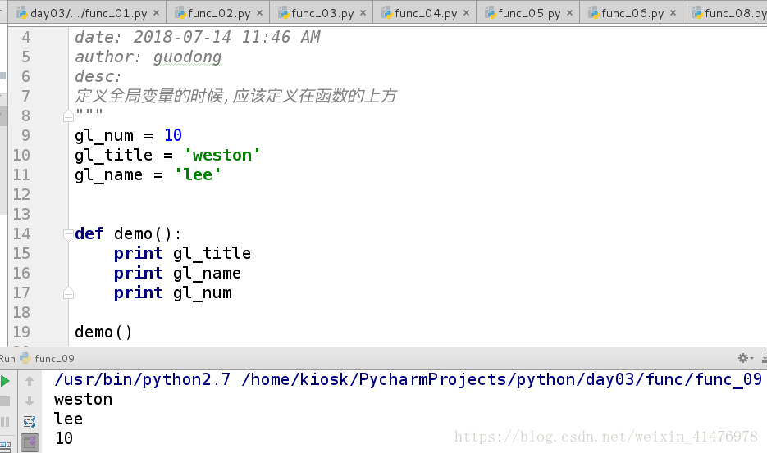767x453 pixels.
Task: Click the up arrow in Run panel
Action: pos(30,381)
